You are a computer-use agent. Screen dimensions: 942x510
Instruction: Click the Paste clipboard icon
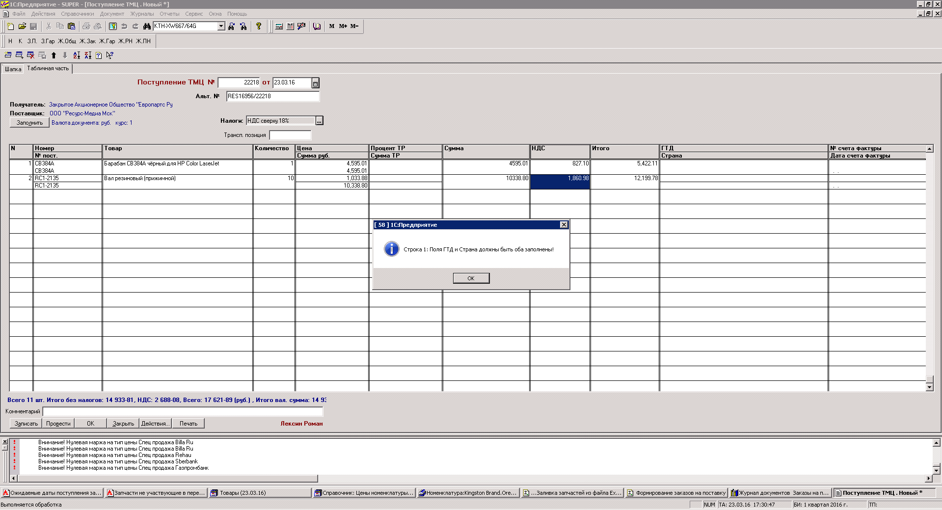coord(72,27)
